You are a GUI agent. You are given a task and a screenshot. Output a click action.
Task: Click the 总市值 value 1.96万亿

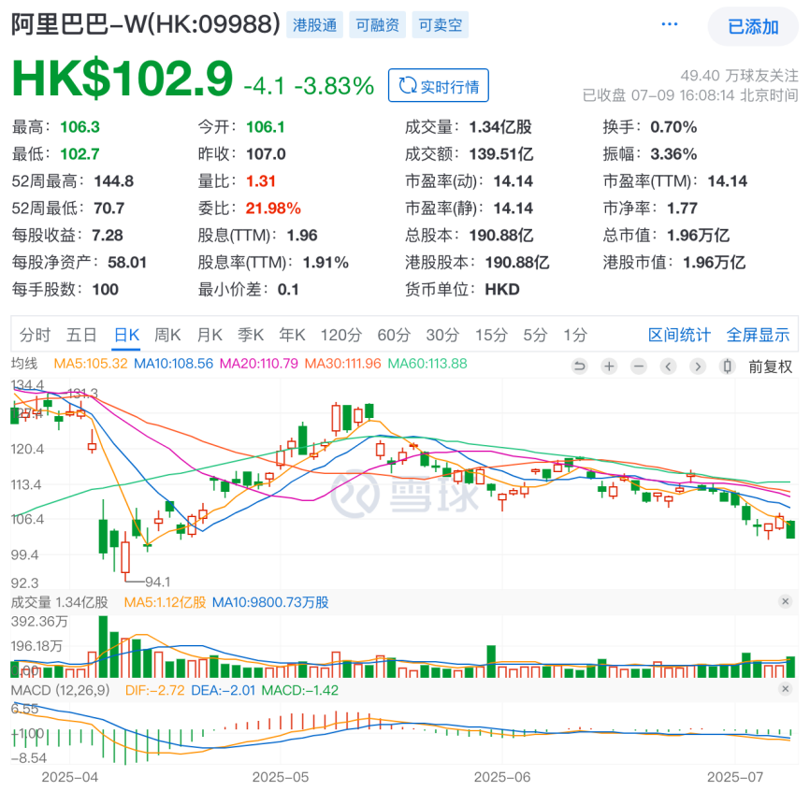tap(698, 236)
